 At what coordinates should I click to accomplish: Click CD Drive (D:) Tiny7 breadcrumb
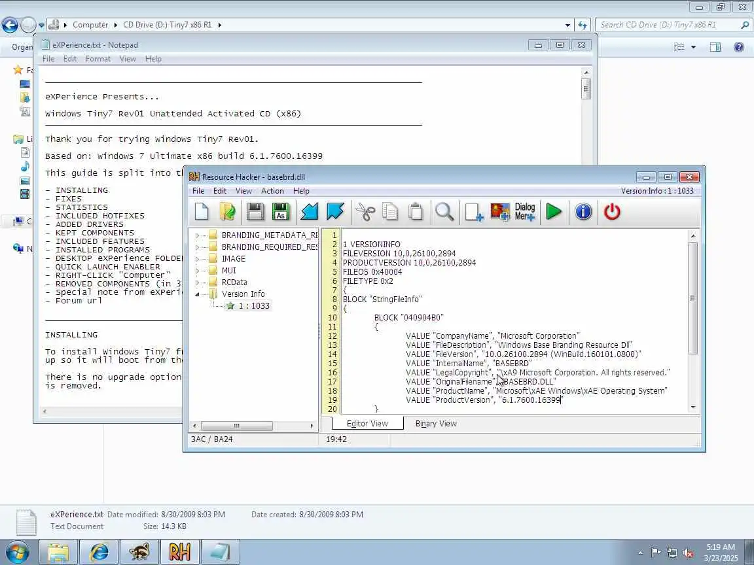(x=168, y=25)
